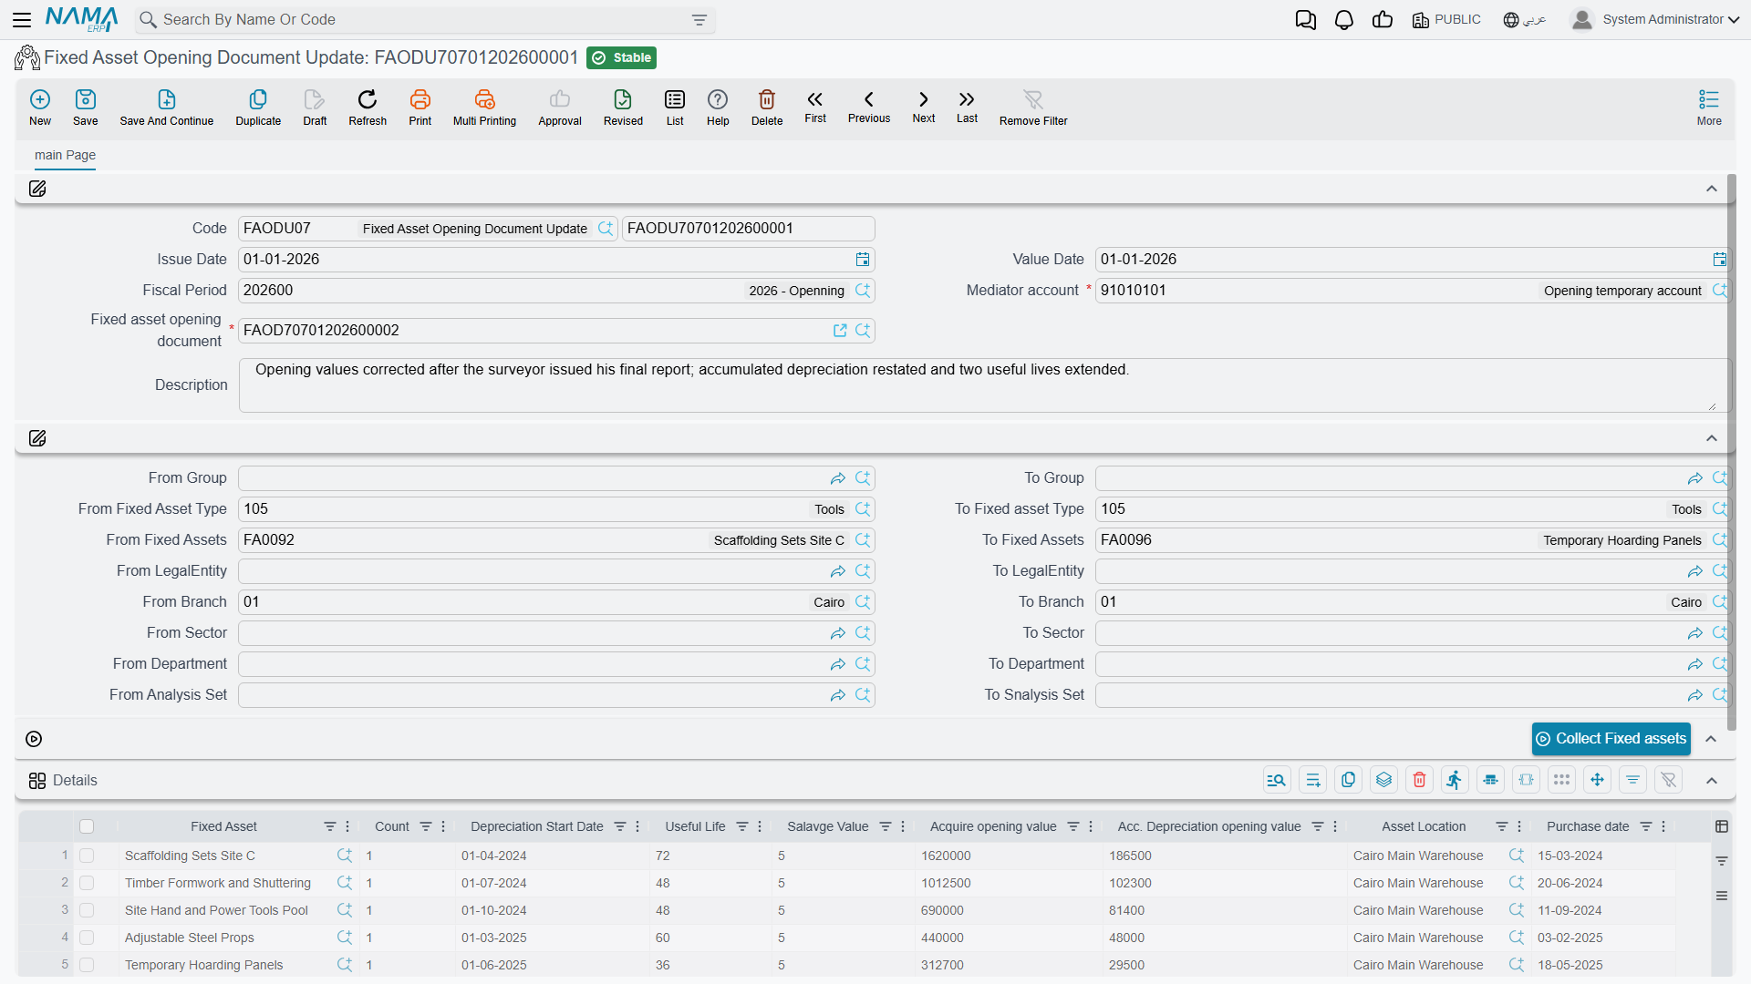Screen dimensions: 1751x984
Task: Go to Next record
Action: pos(924,107)
